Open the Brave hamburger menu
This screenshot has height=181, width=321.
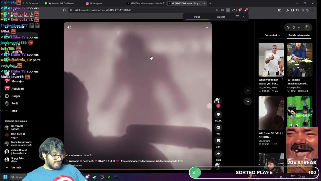coord(313,10)
